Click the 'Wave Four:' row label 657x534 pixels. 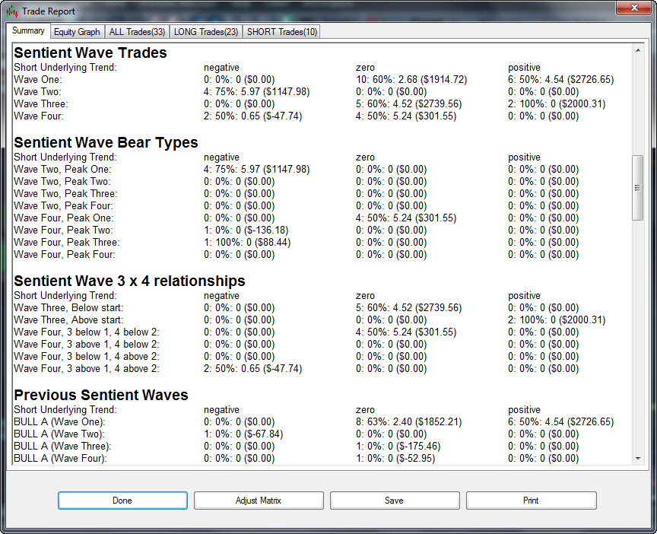pyautogui.click(x=39, y=116)
